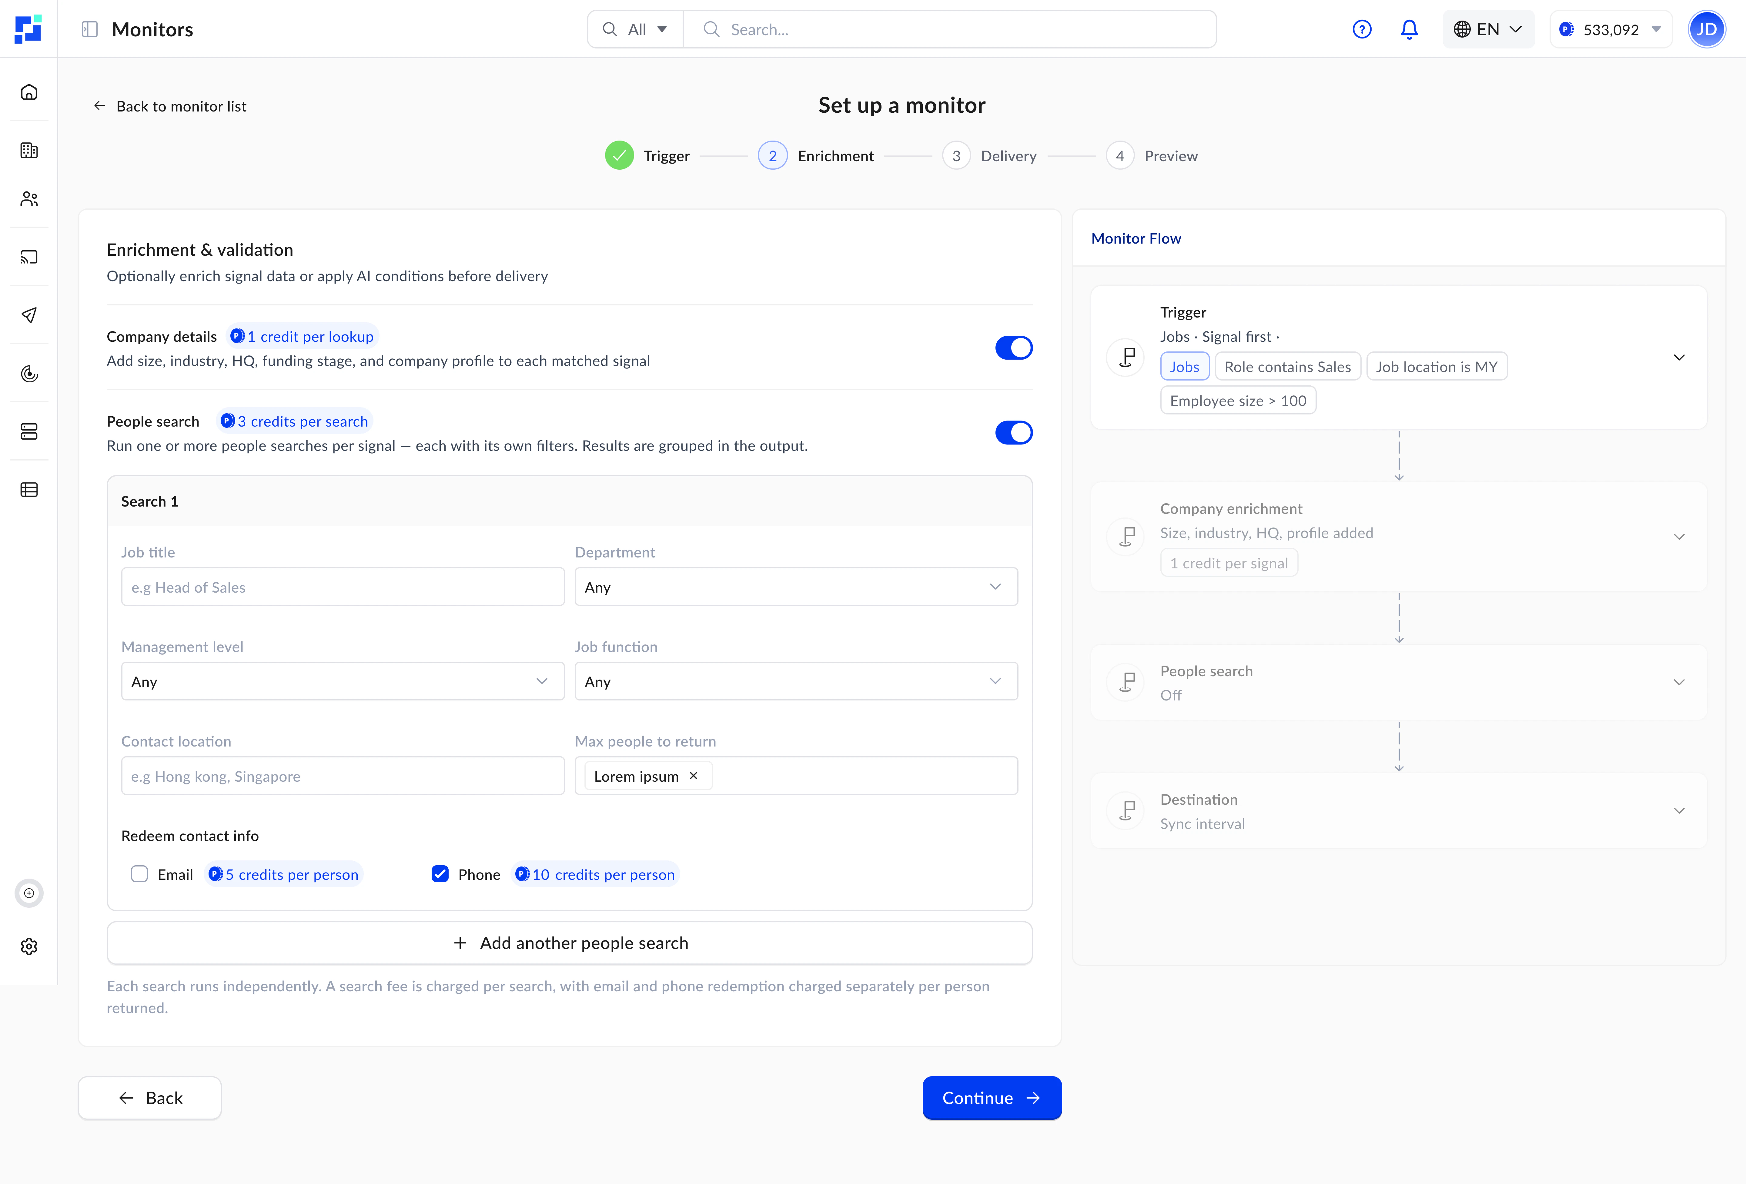
Task: Expand the Trigger card in Monitor Flow
Action: coord(1678,358)
